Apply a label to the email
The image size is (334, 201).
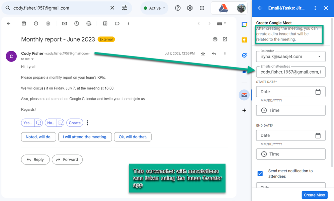pyautogui.click(x=117, y=23)
